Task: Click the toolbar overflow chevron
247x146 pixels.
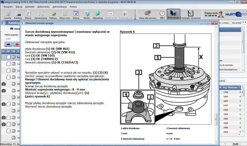Action: 135,11
